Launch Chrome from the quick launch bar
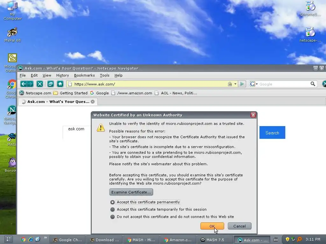The image size is (326, 244). coord(23,240)
